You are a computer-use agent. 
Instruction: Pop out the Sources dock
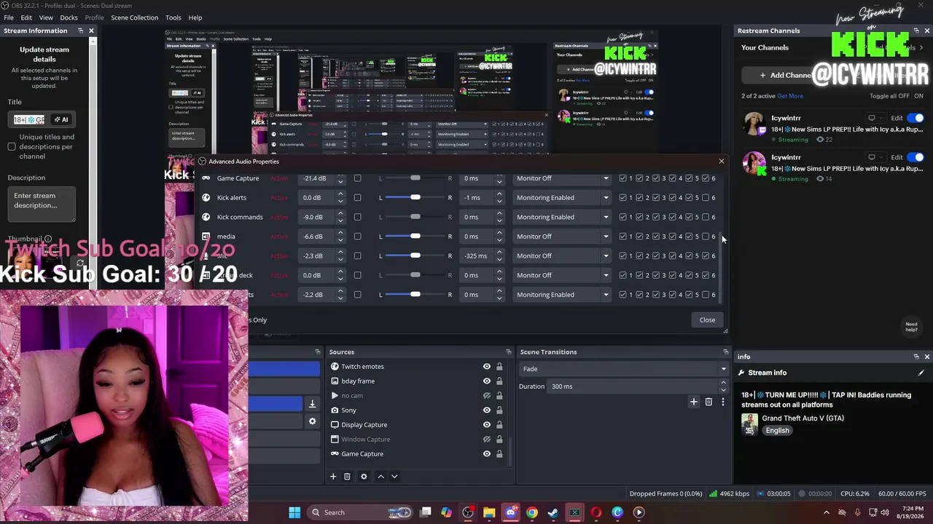(x=508, y=352)
